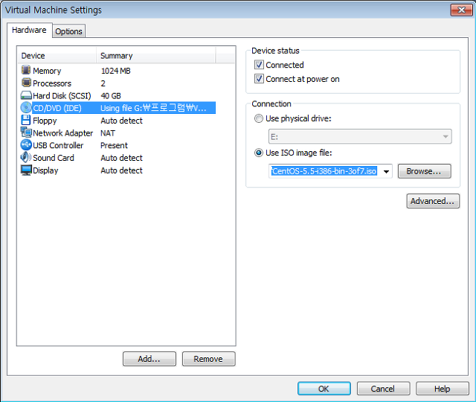Click the Display monitor icon
Screen dimensions: 476x402
click(26, 170)
